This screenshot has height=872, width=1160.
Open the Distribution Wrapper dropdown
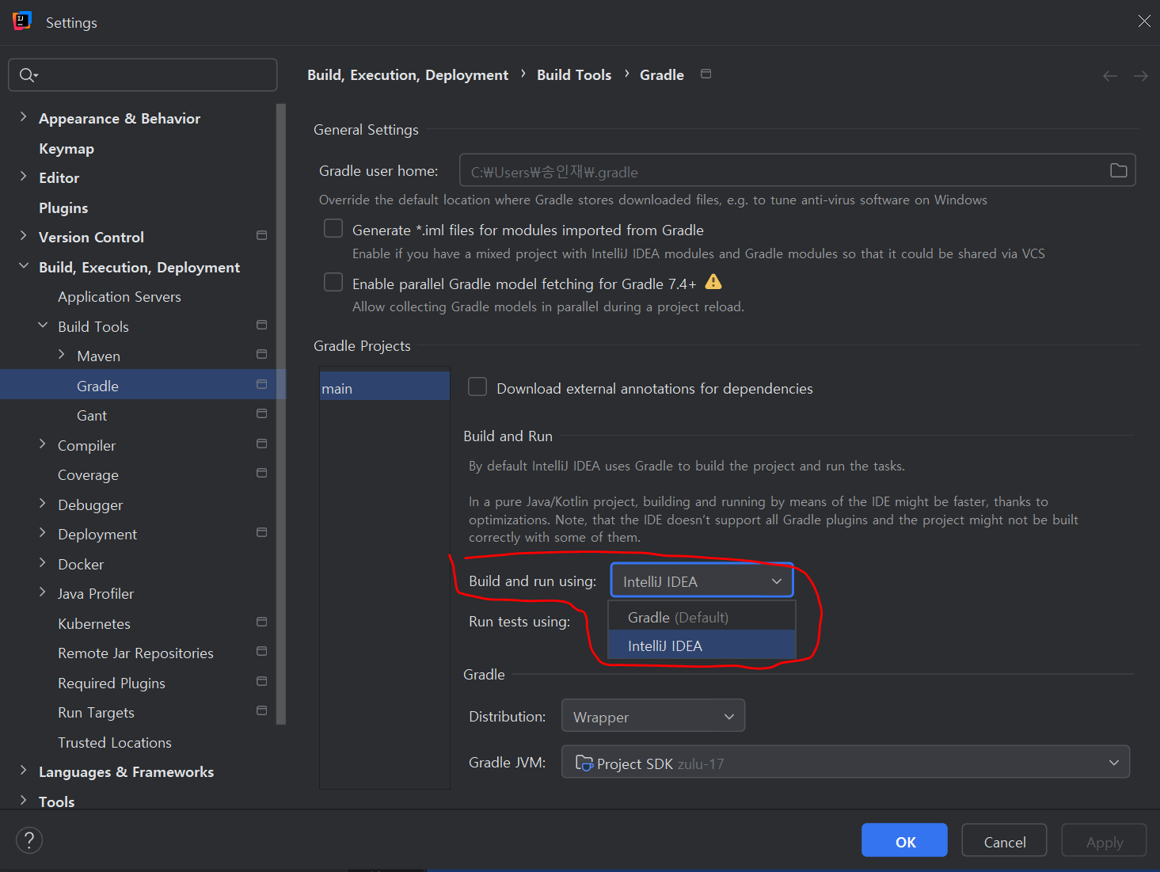[x=653, y=716]
